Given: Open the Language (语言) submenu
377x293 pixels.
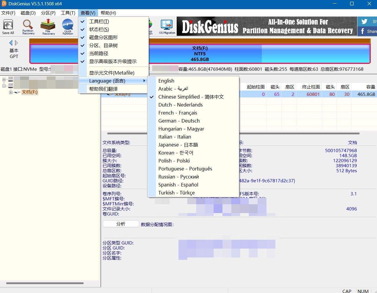Looking at the screenshot, I should click(x=113, y=81).
